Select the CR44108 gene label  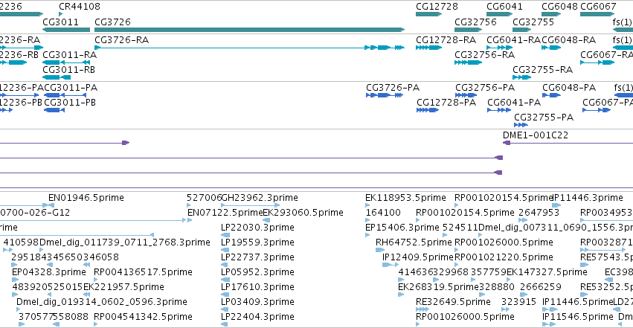pyautogui.click(x=80, y=7)
